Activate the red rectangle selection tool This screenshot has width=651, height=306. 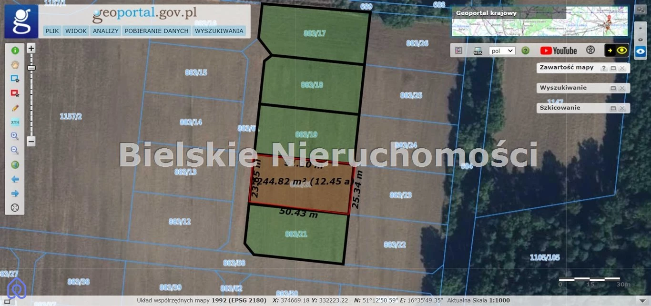(15, 93)
